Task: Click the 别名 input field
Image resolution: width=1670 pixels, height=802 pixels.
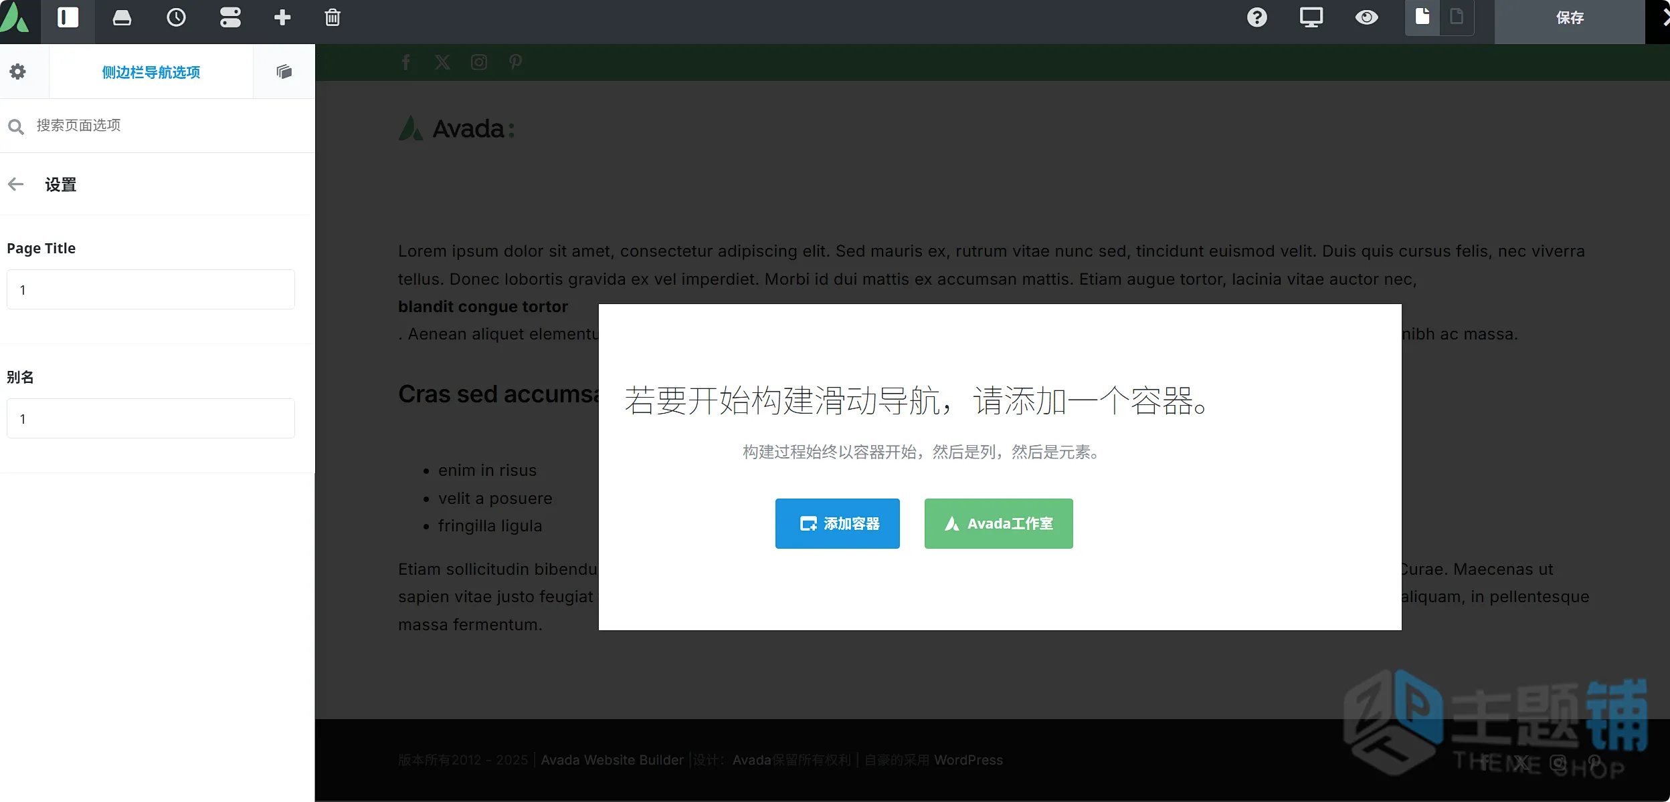Action: [151, 418]
